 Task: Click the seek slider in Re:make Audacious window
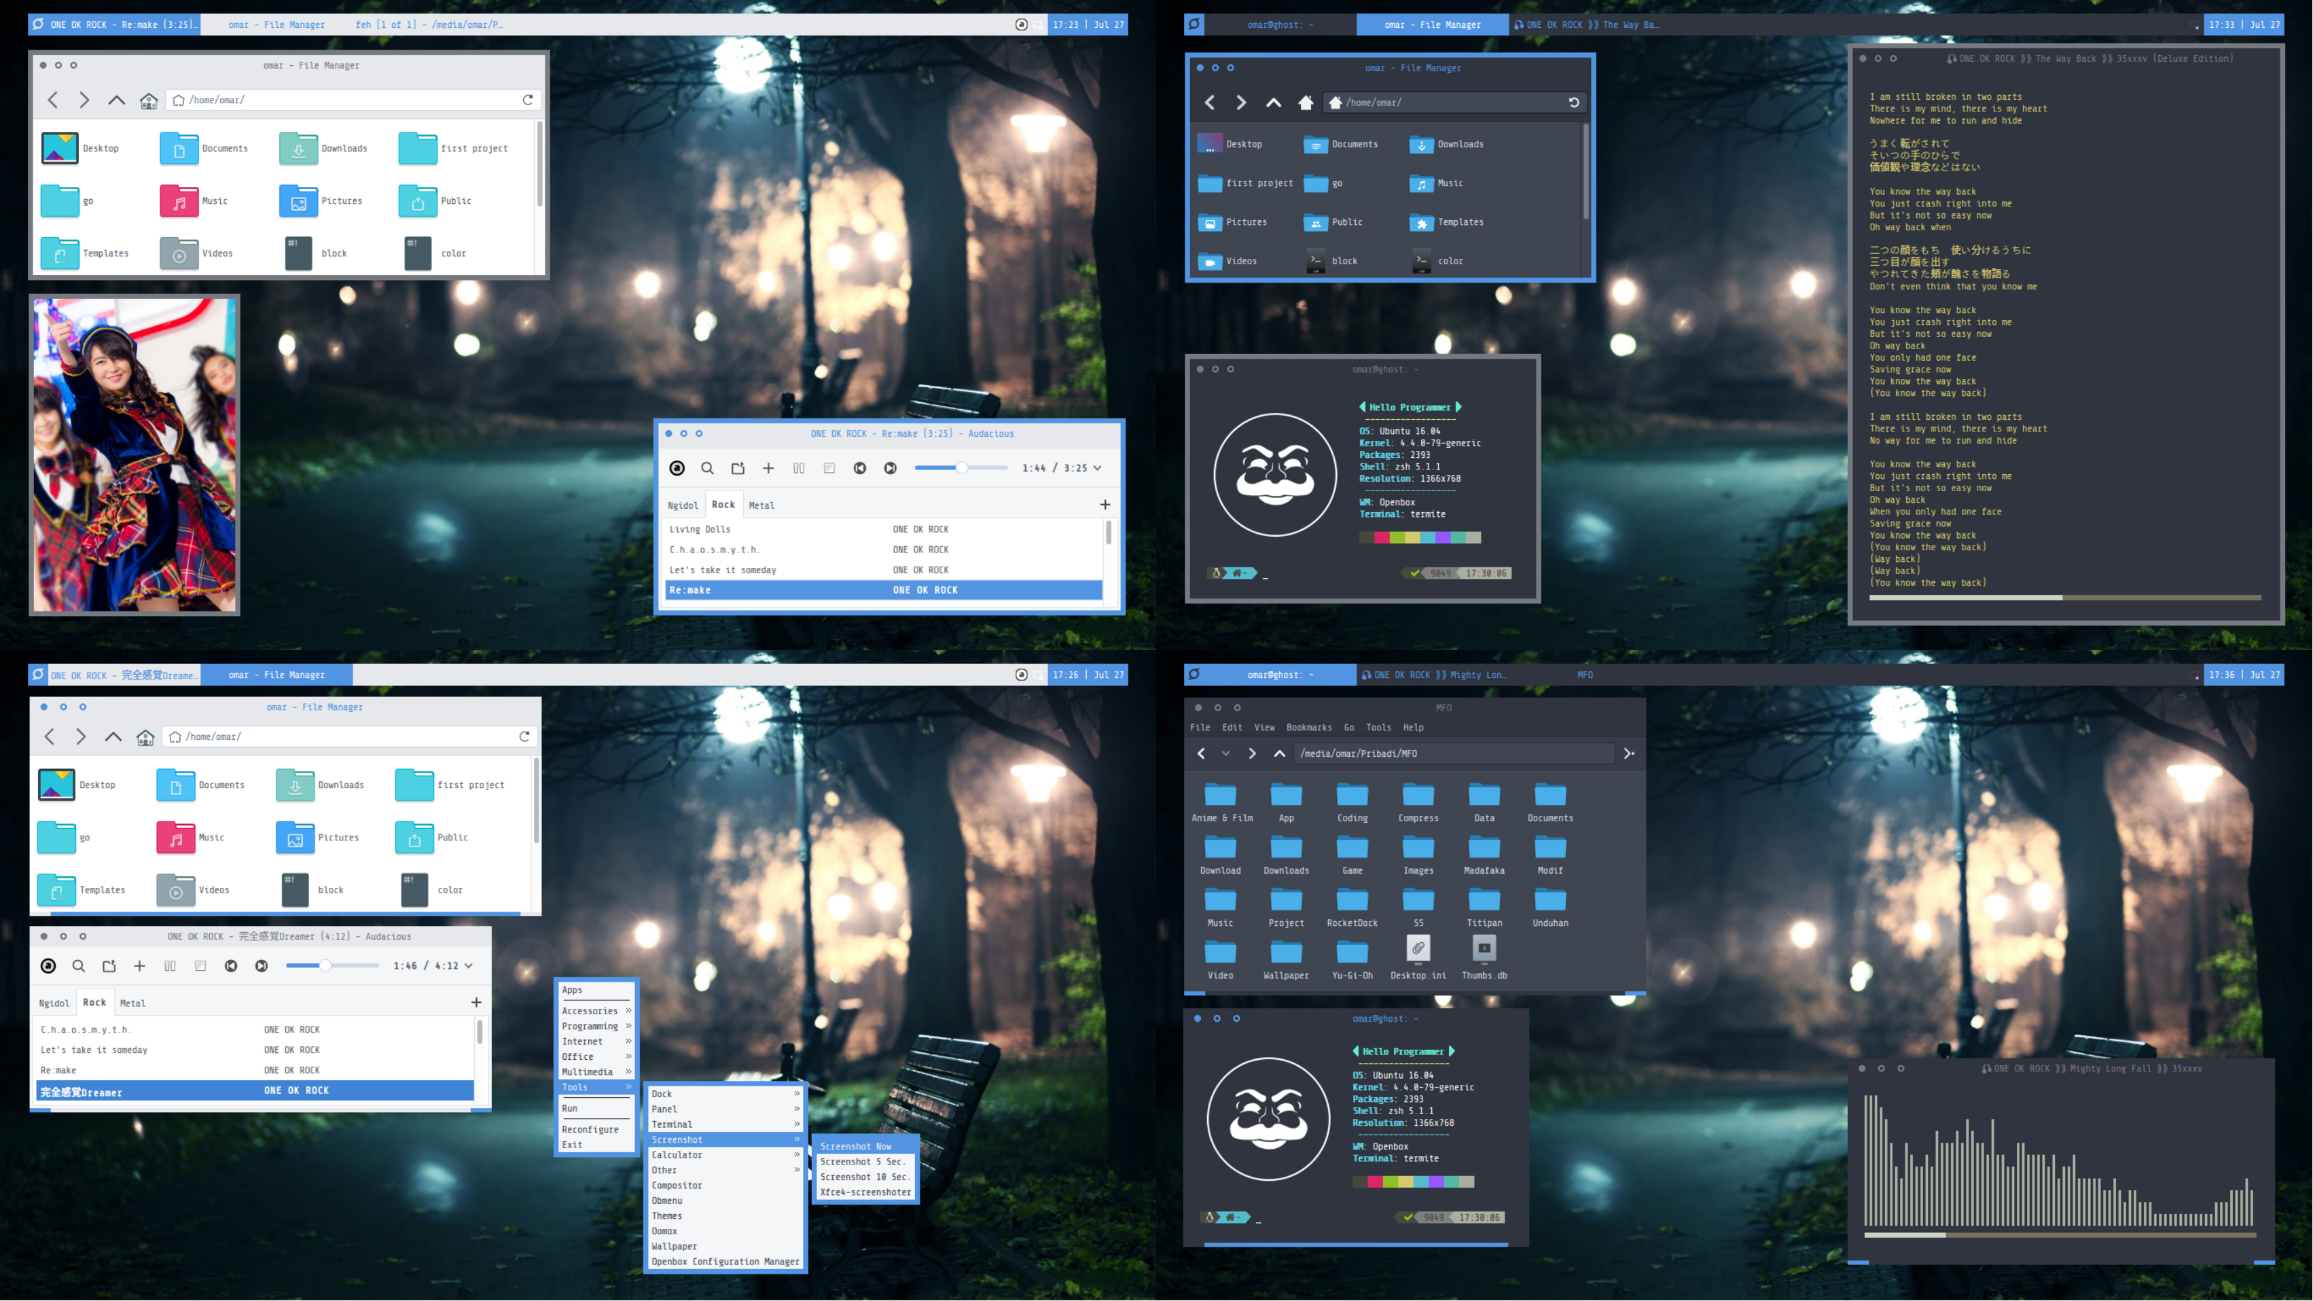tap(961, 468)
